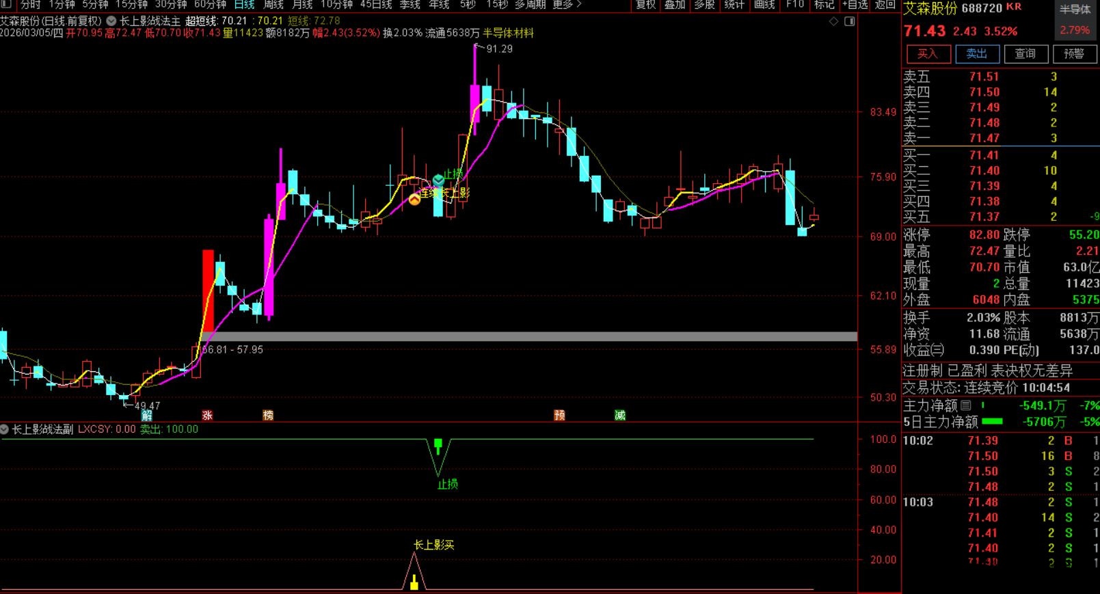Click the orange 榜 event marker icon
This screenshot has height=594, width=1100.
tap(268, 415)
